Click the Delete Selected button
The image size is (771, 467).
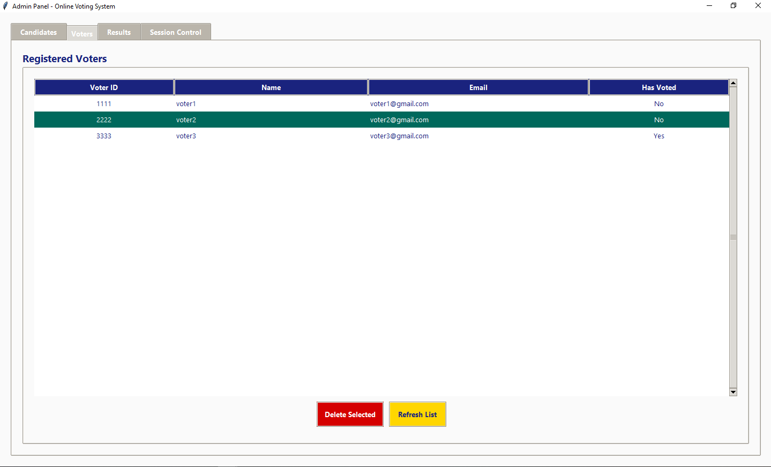click(350, 414)
